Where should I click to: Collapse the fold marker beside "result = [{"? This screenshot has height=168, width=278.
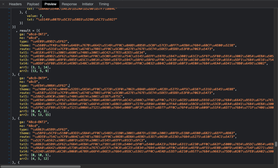[9, 31]
